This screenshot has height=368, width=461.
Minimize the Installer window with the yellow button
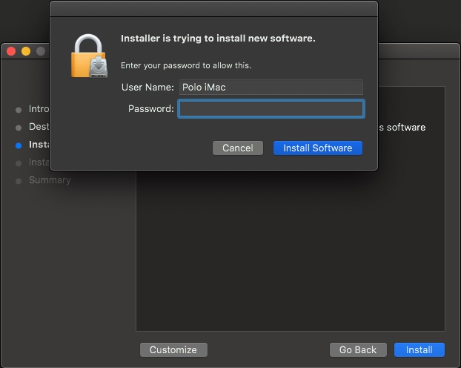(x=26, y=51)
